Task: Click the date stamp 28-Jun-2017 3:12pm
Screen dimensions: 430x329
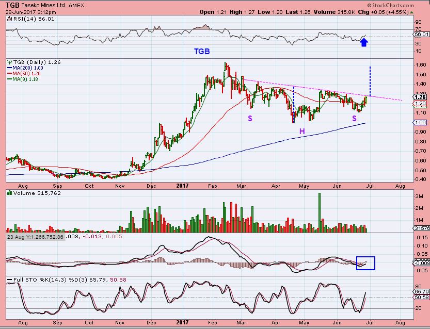Action: (31, 12)
